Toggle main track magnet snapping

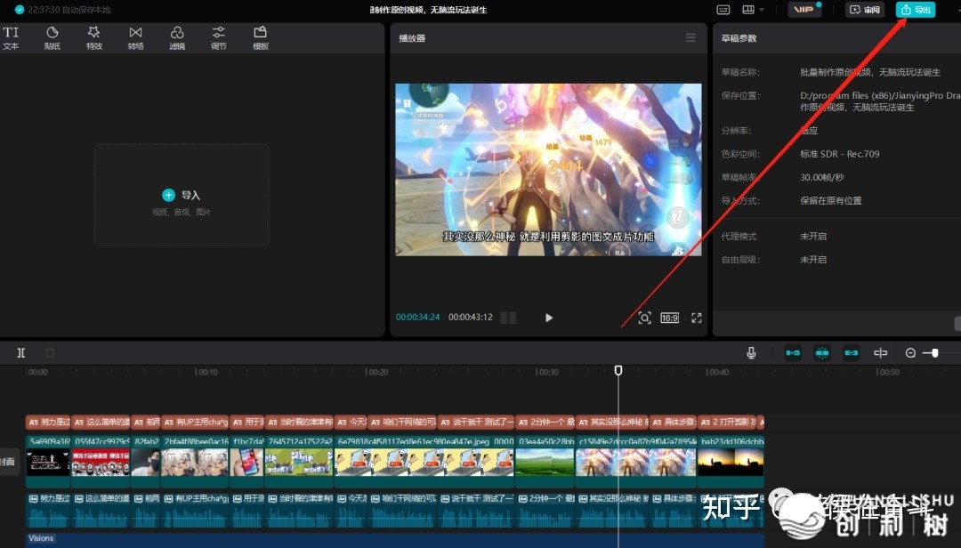(793, 353)
